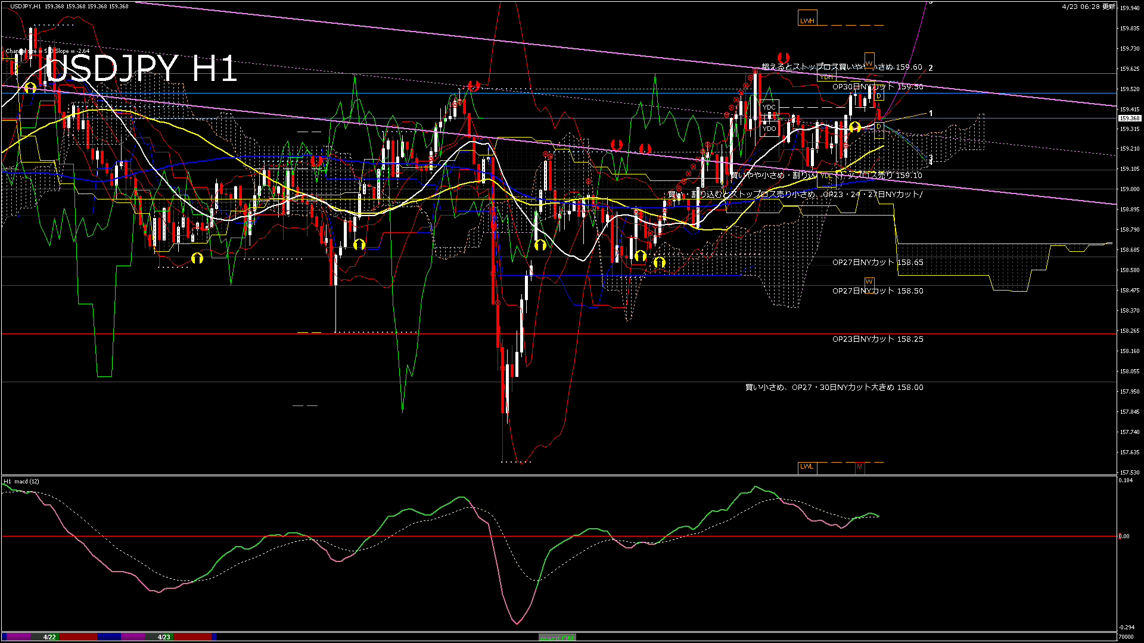Select the 4/23 date segment in the session bar
The width and height of the screenshot is (1144, 643).
tap(164, 637)
